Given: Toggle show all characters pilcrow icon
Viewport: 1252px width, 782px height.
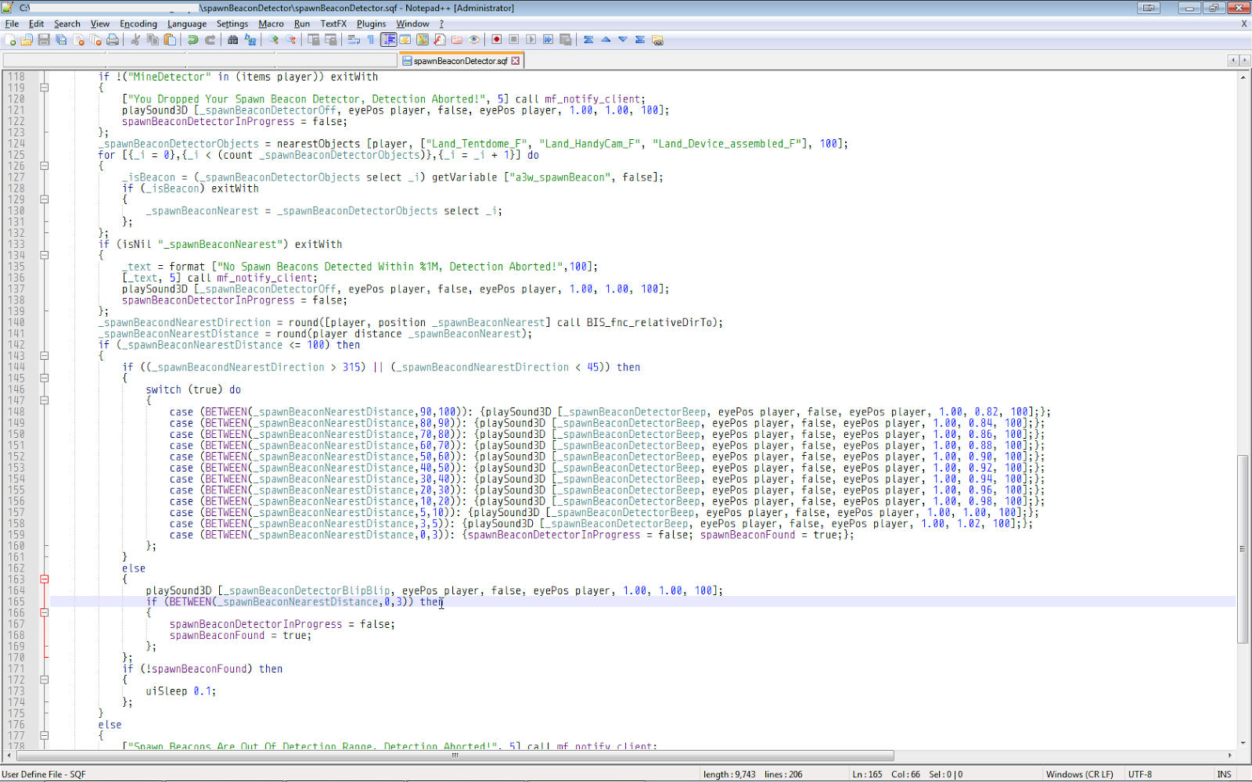Looking at the screenshot, I should pyautogui.click(x=371, y=40).
